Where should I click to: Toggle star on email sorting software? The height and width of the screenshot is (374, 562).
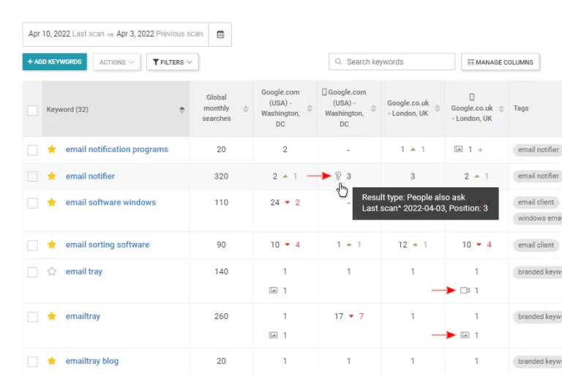(x=52, y=244)
